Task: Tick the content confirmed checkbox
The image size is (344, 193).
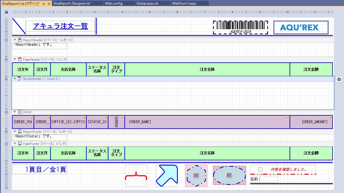Action: 260,169
